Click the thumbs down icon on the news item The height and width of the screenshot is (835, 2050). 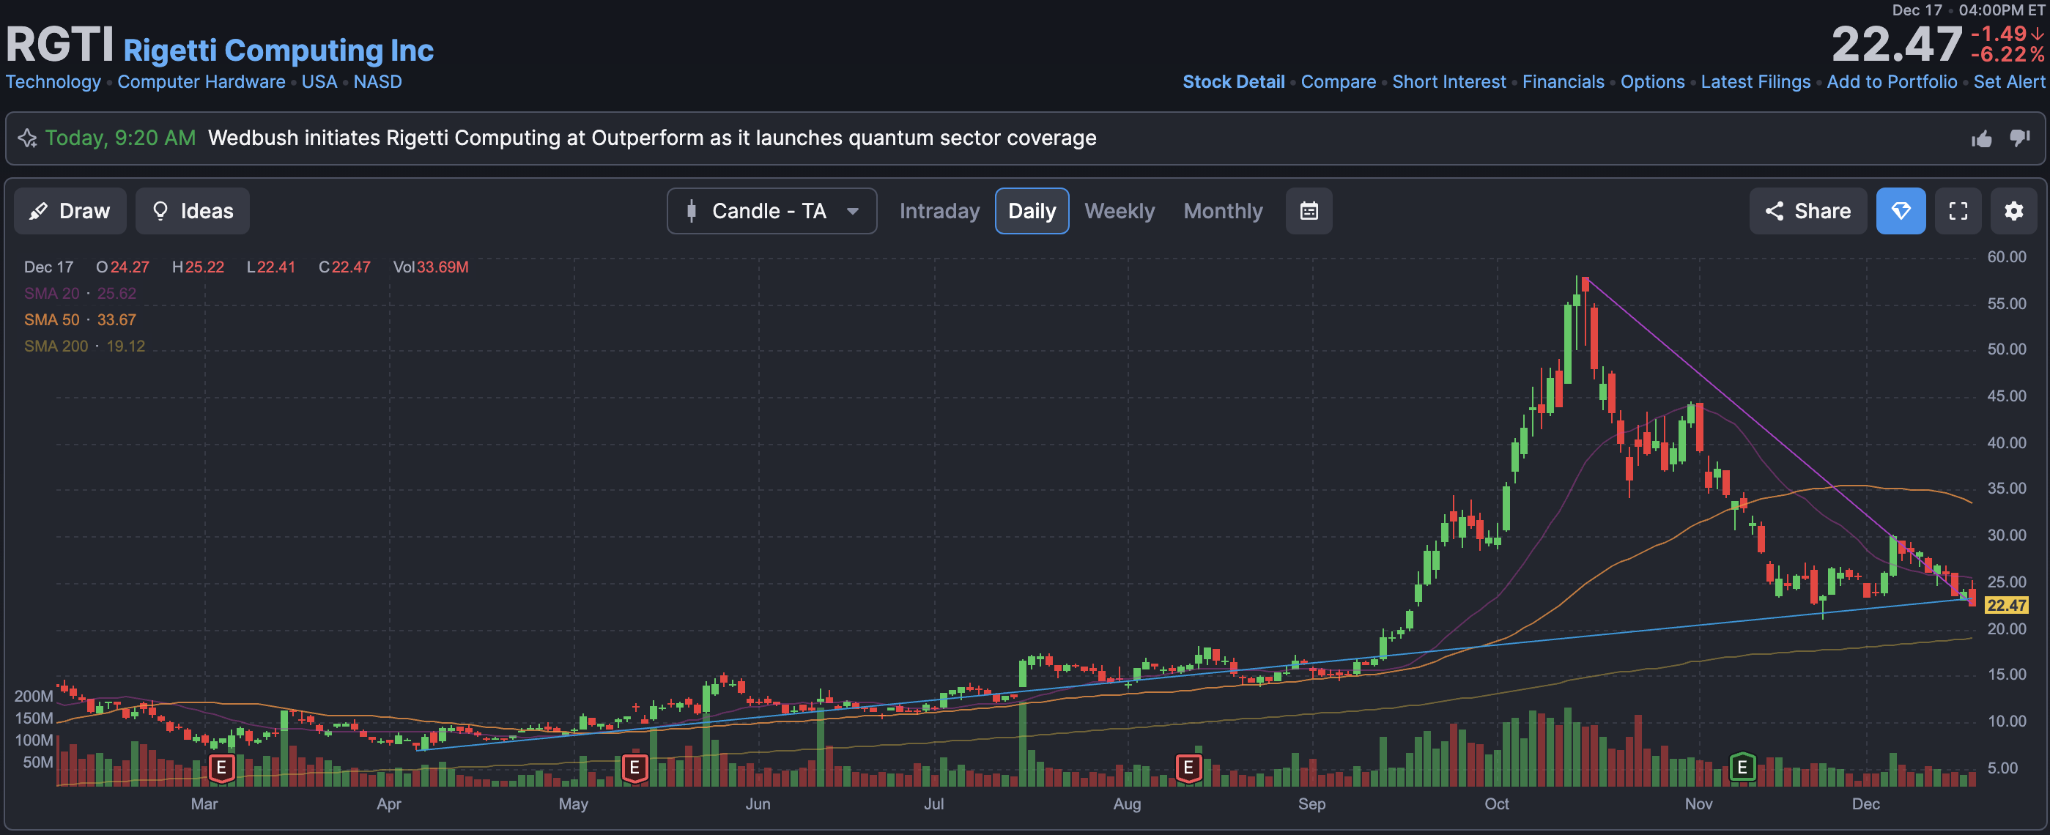[x=2020, y=138]
